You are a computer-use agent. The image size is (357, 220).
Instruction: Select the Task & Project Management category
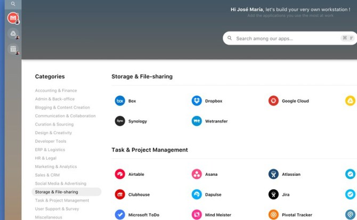[x=62, y=200]
